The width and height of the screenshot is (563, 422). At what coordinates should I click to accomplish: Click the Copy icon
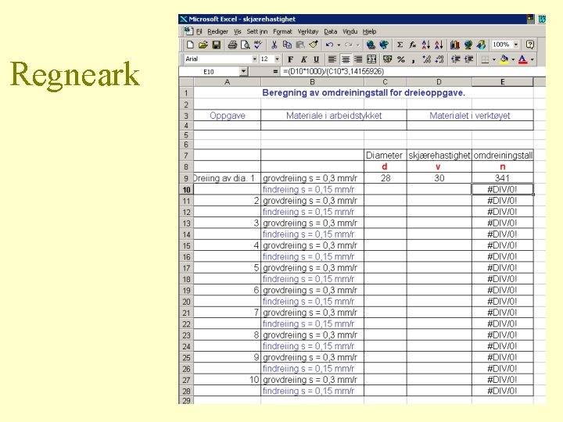(x=287, y=45)
